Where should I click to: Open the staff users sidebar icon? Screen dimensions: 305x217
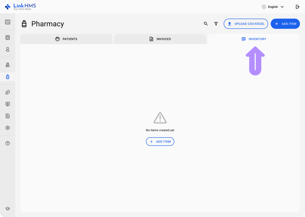tap(7, 92)
